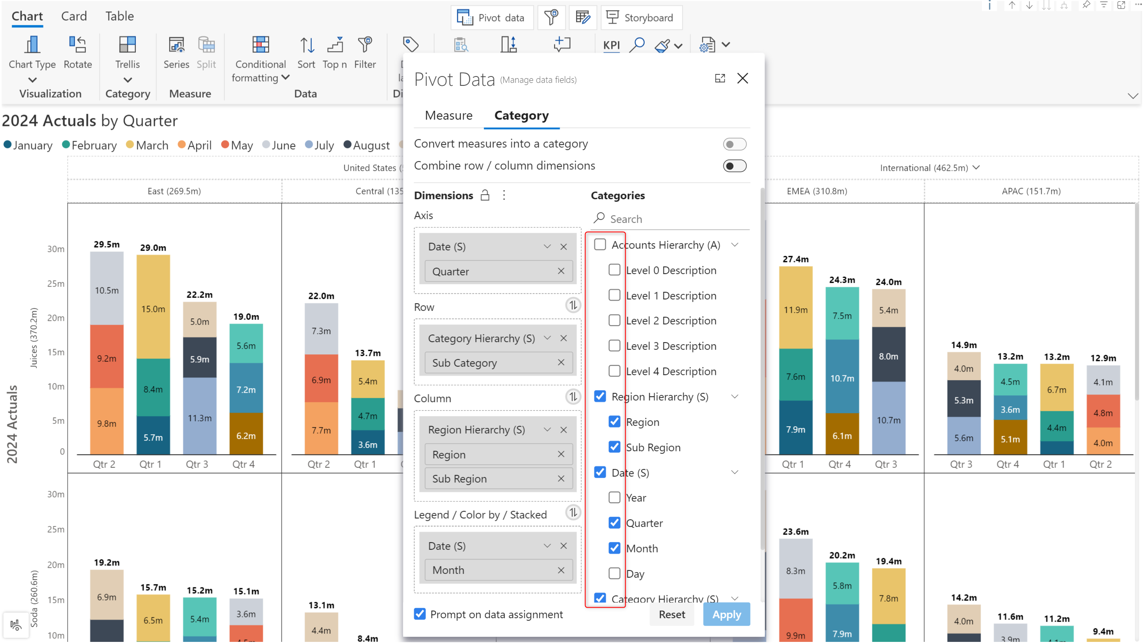Open Dimensions more options dots
1143x644 pixels.
504,195
